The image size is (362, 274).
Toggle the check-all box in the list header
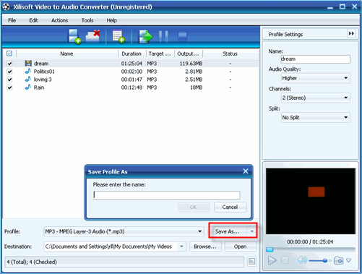click(x=9, y=53)
